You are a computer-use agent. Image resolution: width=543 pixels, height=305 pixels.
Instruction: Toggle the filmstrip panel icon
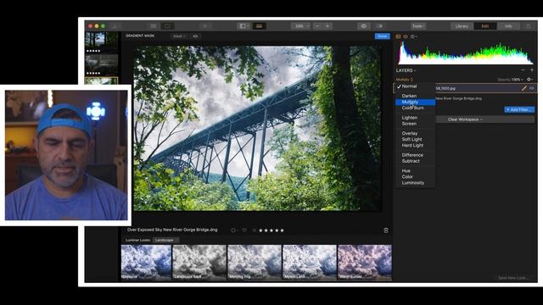point(259,26)
